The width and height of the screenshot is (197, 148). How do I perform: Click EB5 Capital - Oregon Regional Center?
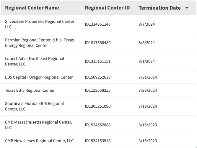39,77
